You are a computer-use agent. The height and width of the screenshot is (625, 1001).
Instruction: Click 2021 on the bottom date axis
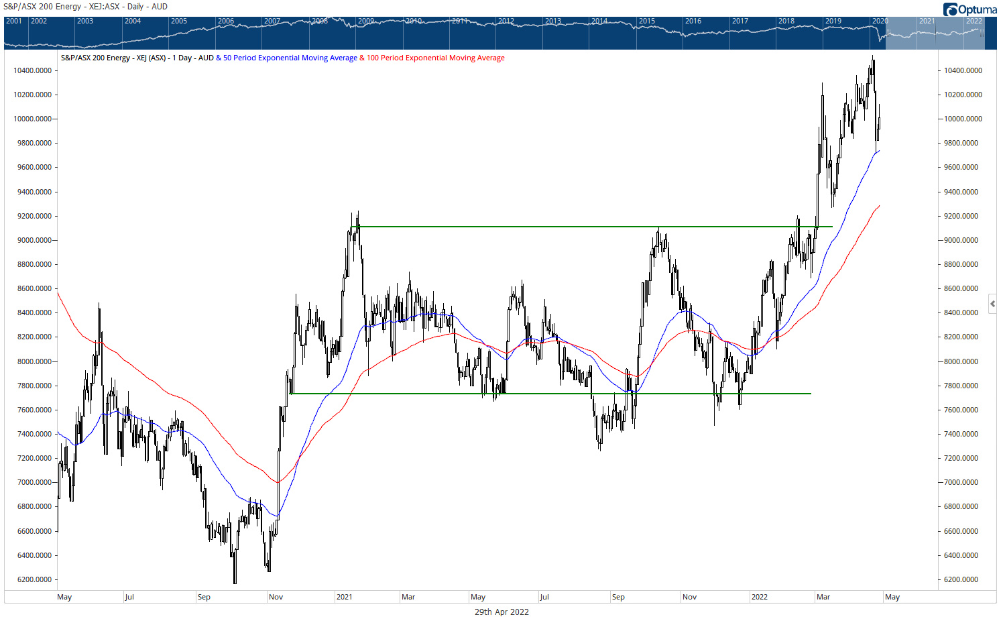click(344, 597)
